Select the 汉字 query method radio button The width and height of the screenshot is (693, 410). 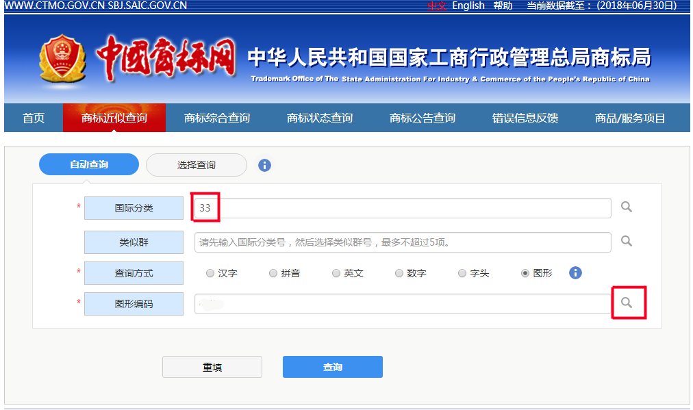tap(210, 272)
